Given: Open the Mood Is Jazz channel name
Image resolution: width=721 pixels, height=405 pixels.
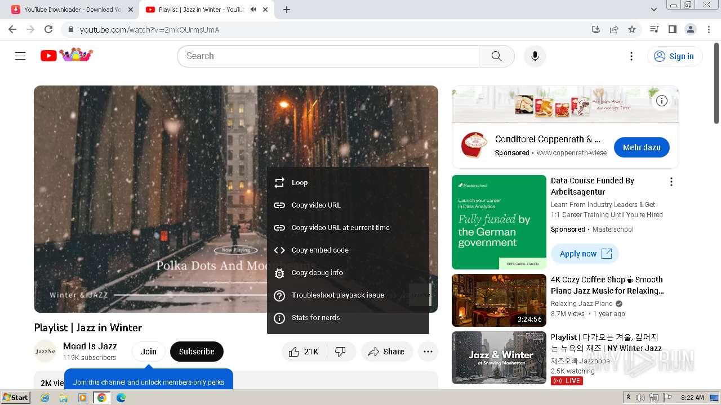Looking at the screenshot, I should click(90, 346).
